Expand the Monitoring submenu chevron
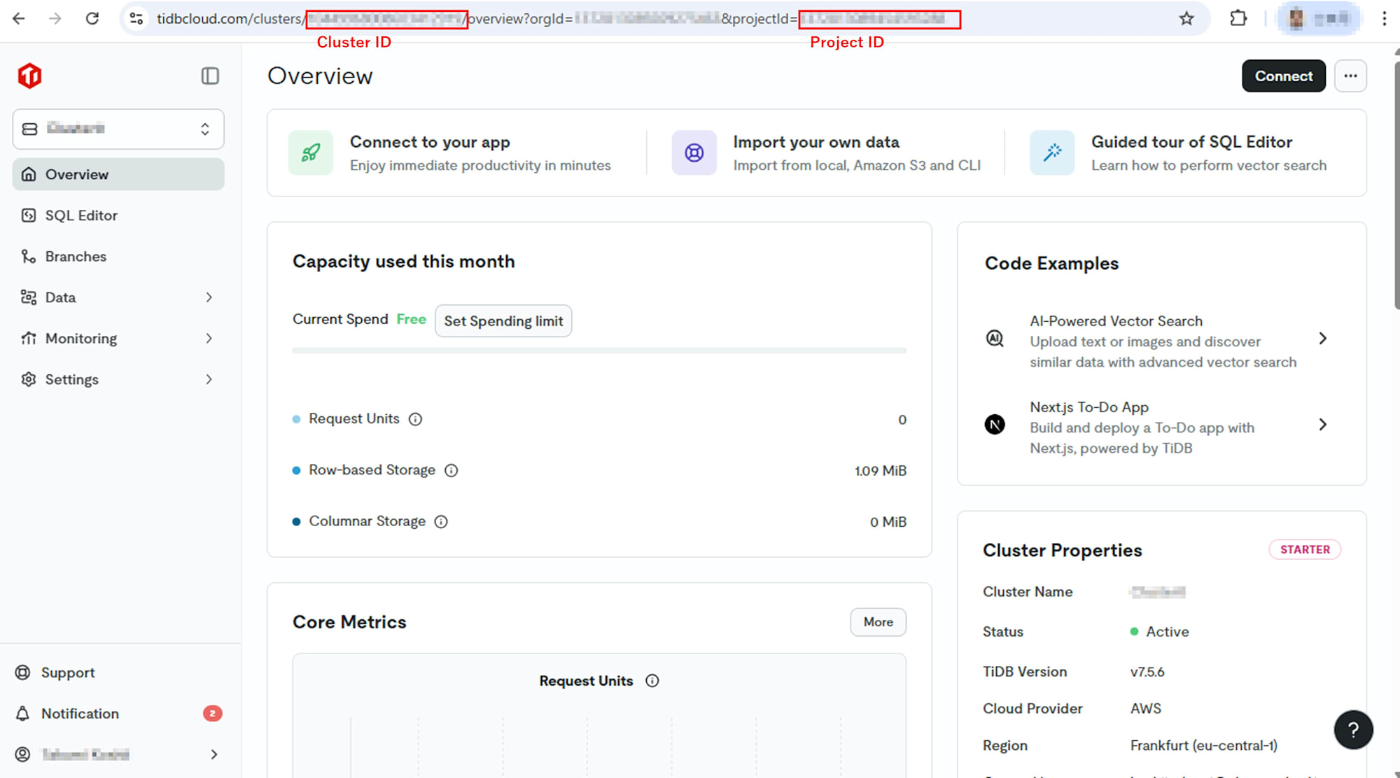The width and height of the screenshot is (1400, 778). pyautogui.click(x=209, y=339)
